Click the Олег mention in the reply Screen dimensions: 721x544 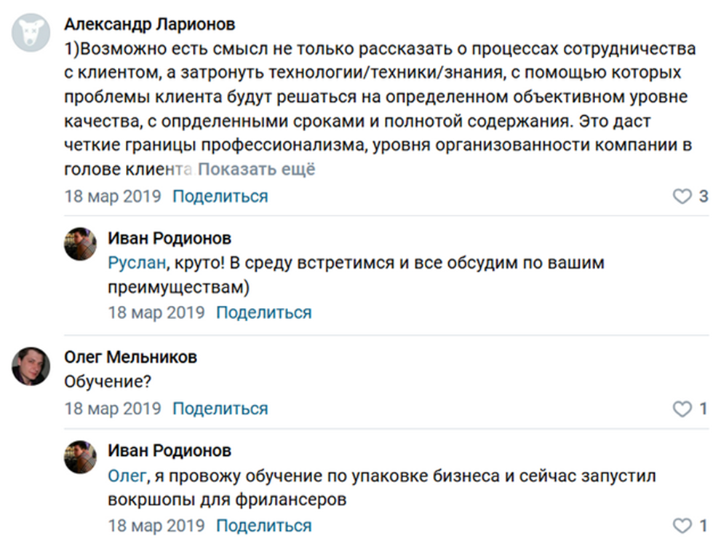[127, 475]
